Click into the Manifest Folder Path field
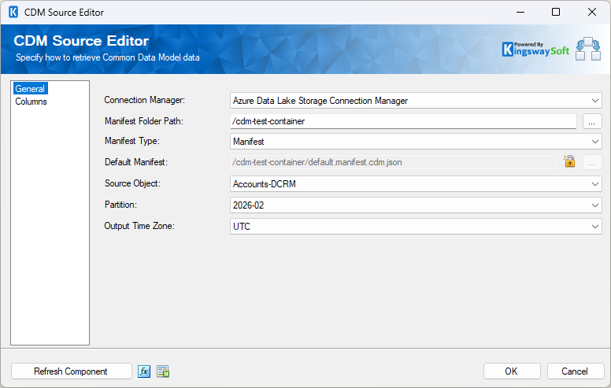 click(x=403, y=121)
